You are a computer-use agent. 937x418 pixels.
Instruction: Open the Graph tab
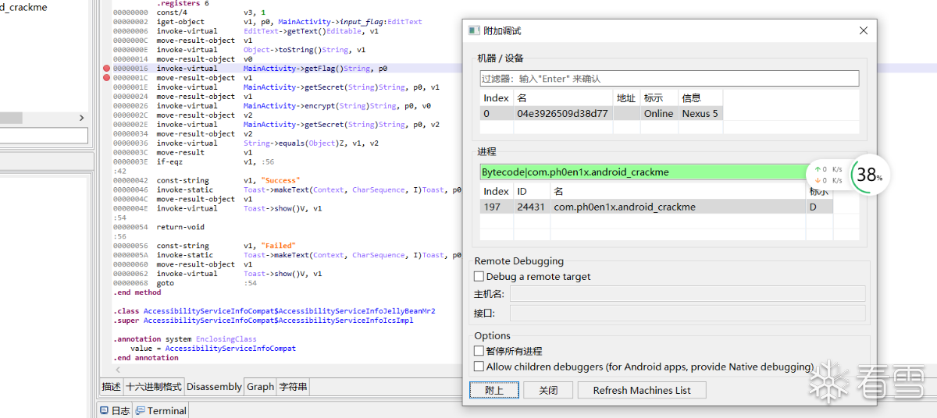click(x=260, y=387)
